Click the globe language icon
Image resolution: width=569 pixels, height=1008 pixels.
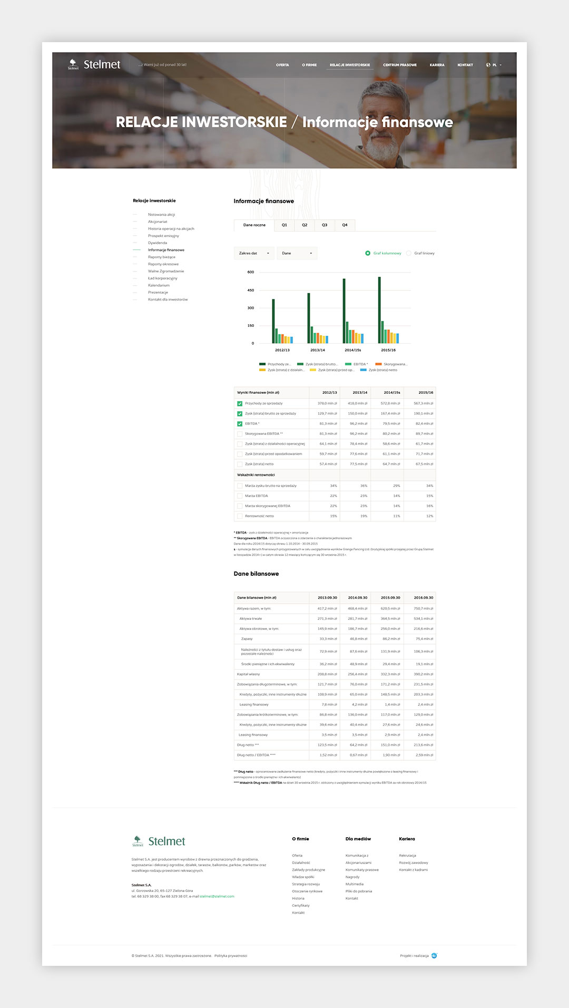tap(488, 65)
